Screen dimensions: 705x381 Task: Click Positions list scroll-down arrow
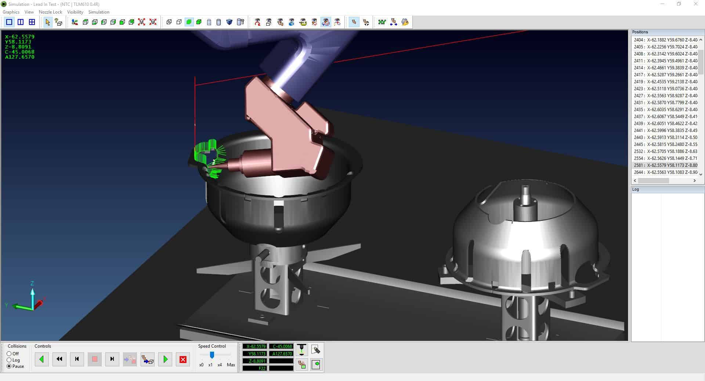(701, 174)
